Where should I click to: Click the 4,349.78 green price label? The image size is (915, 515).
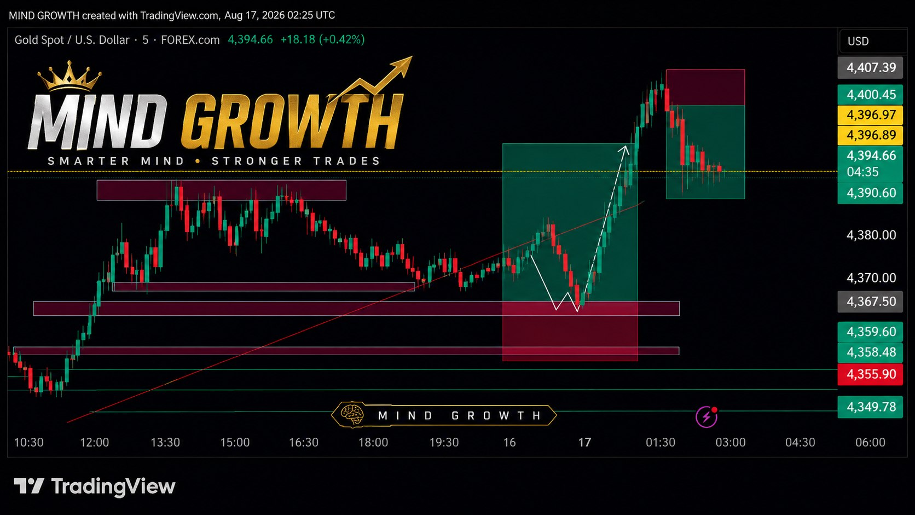[870, 407]
